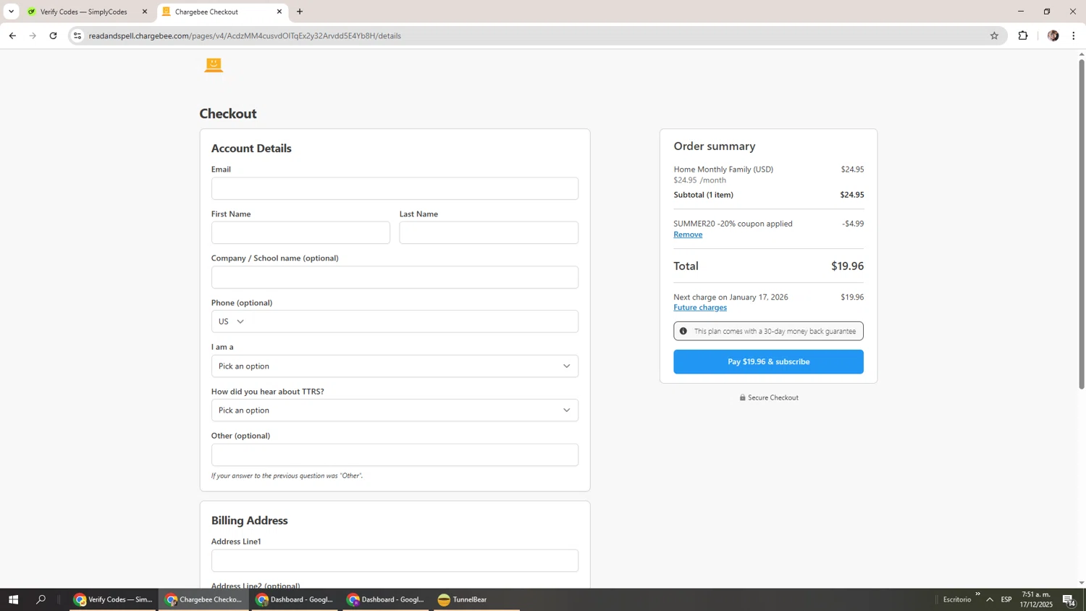Click the 'Home Monthly Family (USD)' item

tap(723, 169)
